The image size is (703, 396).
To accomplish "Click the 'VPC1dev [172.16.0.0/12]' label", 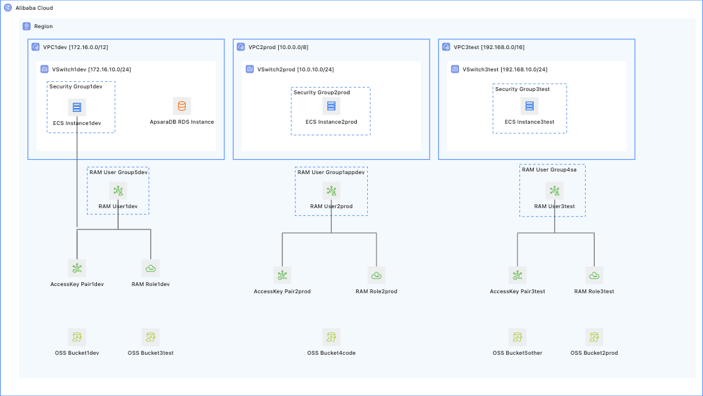I will pyautogui.click(x=75, y=47).
